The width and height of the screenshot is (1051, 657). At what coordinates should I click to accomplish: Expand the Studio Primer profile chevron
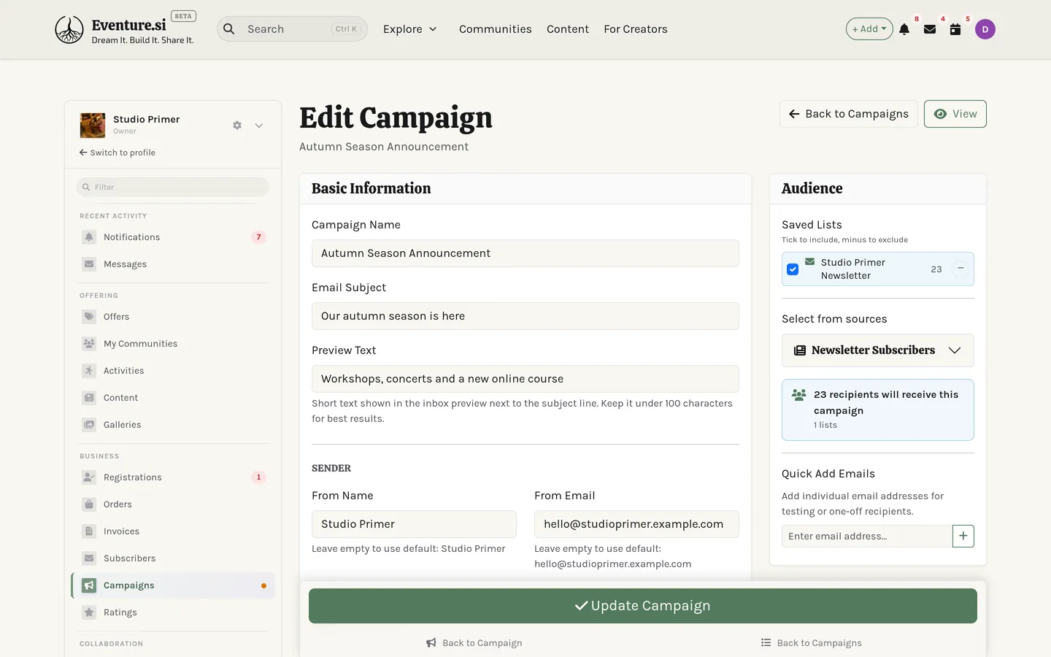point(259,126)
